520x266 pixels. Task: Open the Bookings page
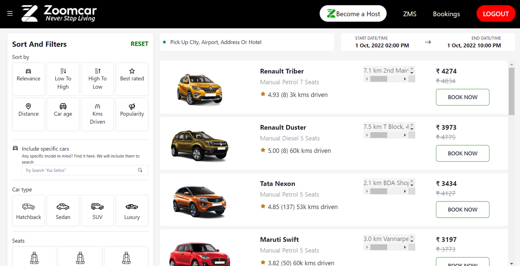(446, 14)
